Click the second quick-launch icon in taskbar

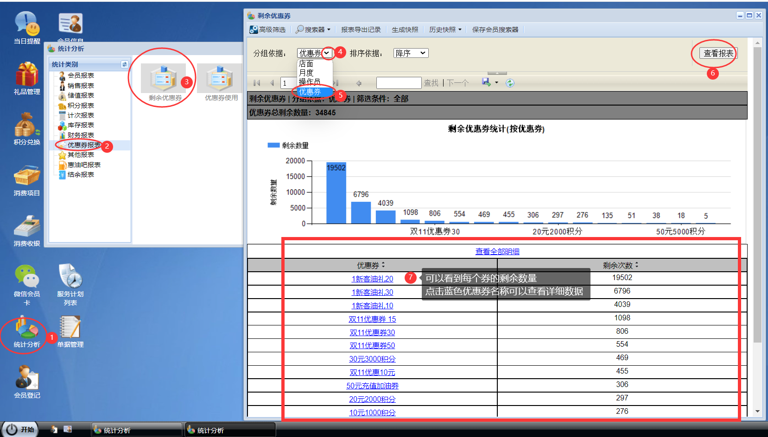tap(68, 430)
